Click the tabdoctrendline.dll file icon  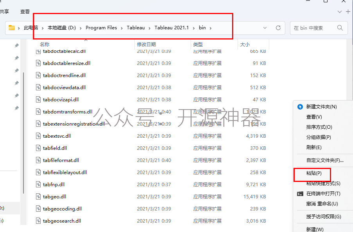[x=38, y=76]
